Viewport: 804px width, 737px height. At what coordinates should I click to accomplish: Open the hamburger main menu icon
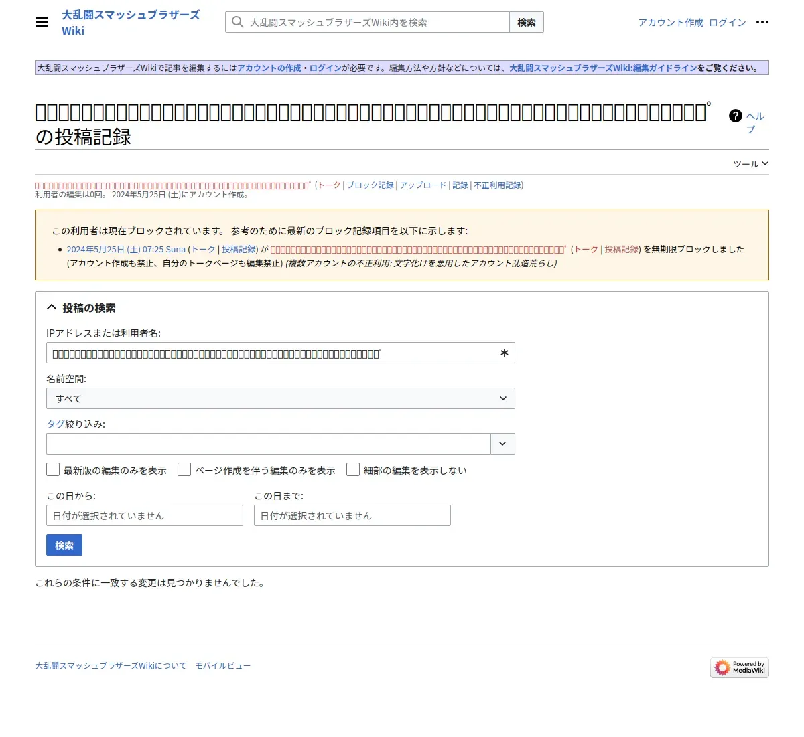(42, 22)
